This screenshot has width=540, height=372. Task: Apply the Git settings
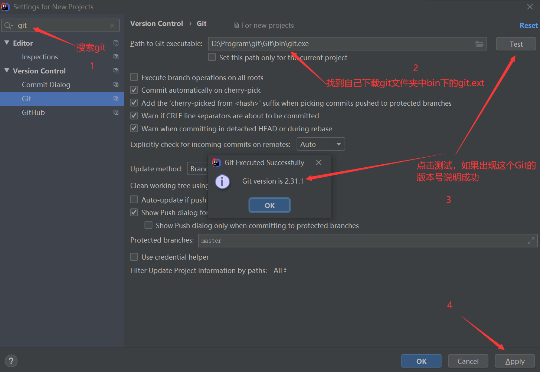[x=515, y=361]
